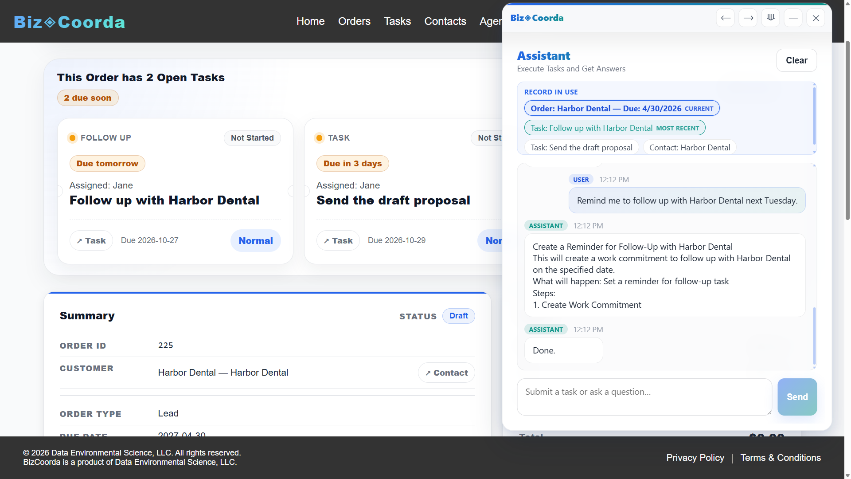Click 'Harbor Dental — Harbor Dental' customer value

(x=223, y=373)
